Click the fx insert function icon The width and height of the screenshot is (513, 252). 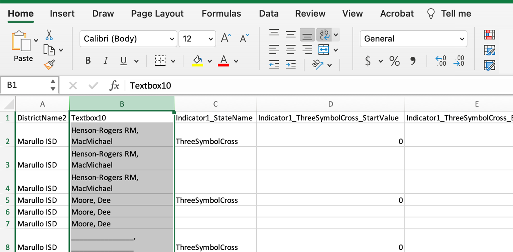coord(114,85)
